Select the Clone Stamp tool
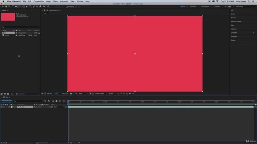Viewport: 257px width, 144px height. pos(37,6)
